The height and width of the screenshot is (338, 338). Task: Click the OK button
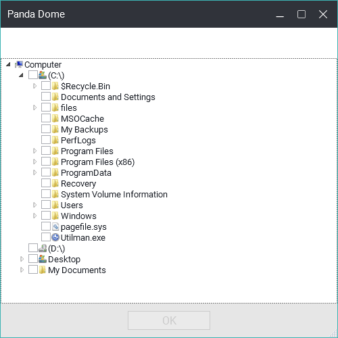(x=169, y=320)
